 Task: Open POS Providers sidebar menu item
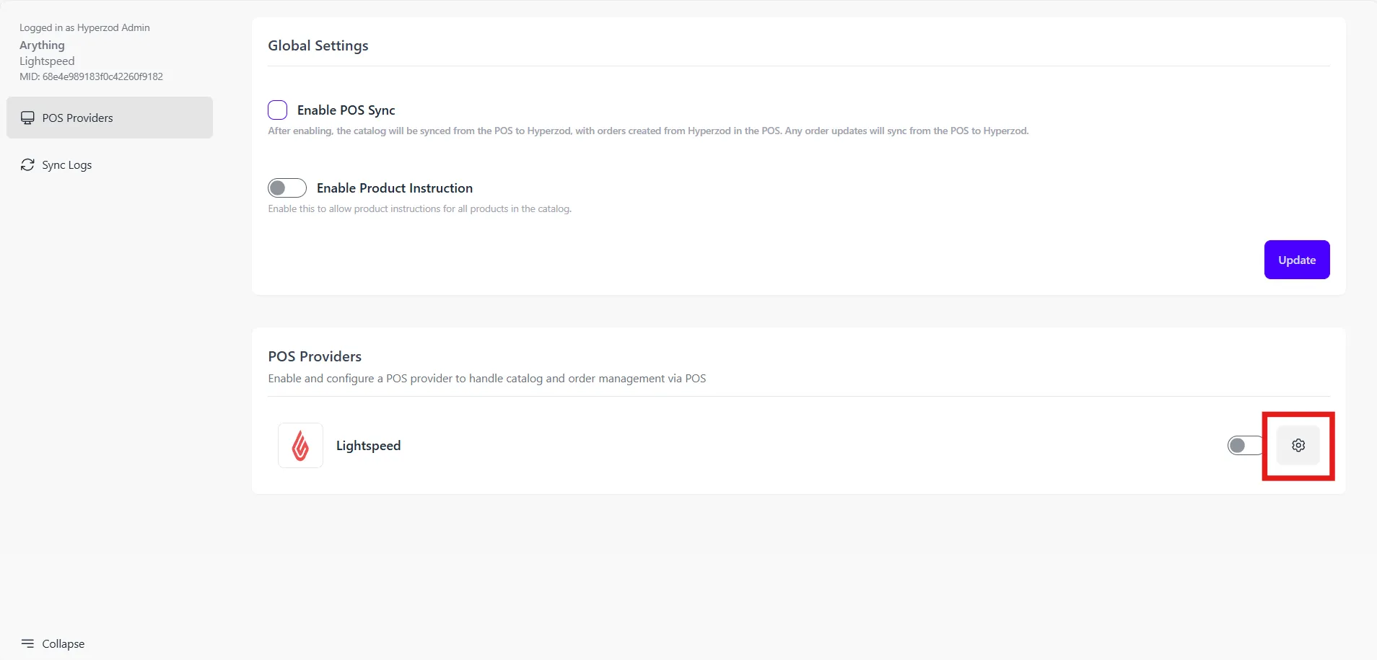coord(110,118)
